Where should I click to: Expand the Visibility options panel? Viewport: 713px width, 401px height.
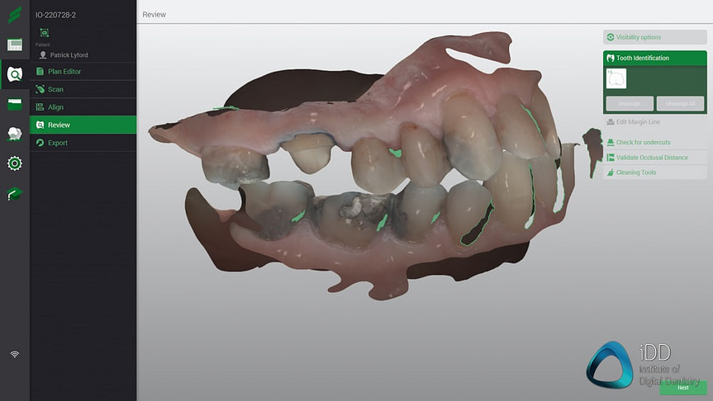(643, 37)
